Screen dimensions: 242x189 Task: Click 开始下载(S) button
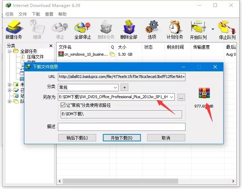coord(122,138)
